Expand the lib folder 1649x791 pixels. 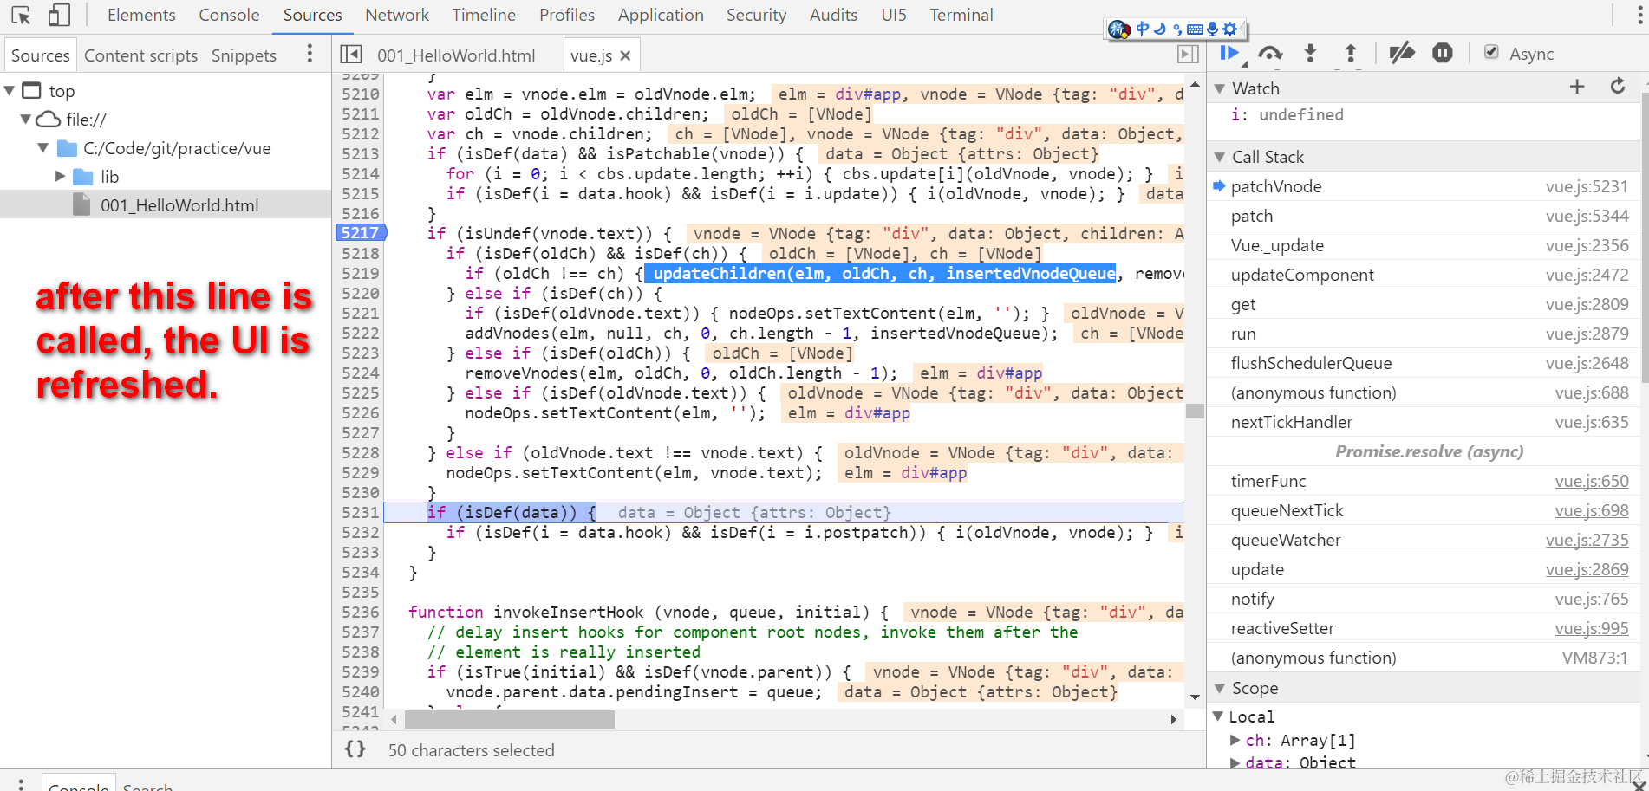click(x=60, y=177)
